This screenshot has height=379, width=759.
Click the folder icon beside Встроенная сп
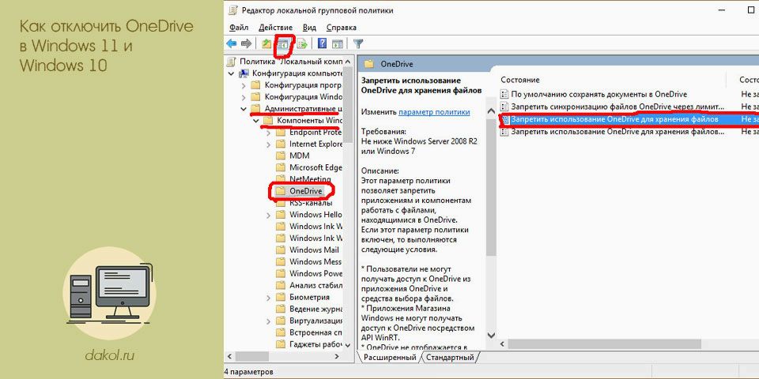tap(281, 332)
